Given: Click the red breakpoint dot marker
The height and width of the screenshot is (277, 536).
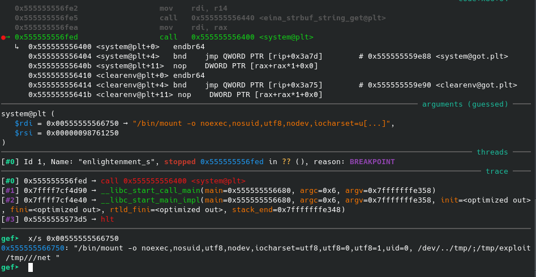Looking at the screenshot, I should (x=3, y=37).
